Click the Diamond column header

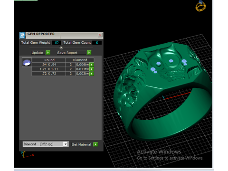[80, 60]
